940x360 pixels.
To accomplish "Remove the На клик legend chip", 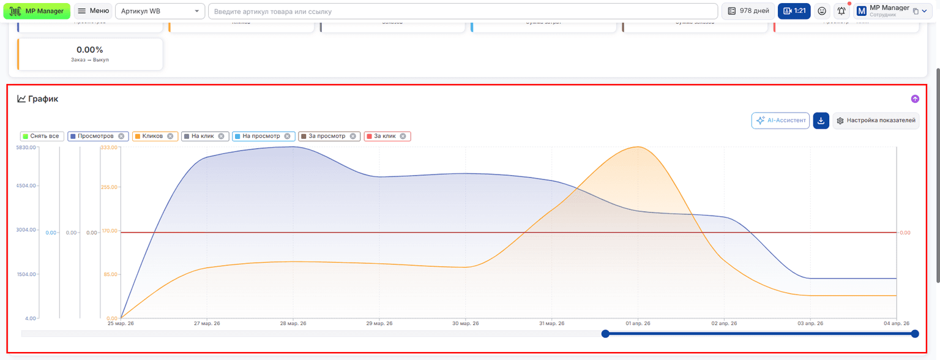I will tap(221, 136).
